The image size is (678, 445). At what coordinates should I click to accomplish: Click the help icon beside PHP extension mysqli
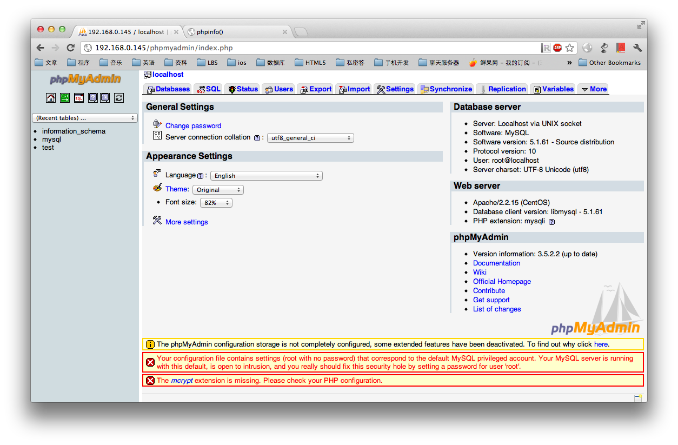click(551, 222)
